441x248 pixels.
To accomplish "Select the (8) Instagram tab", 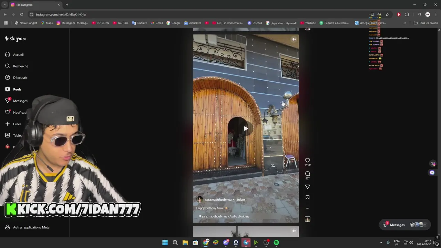I will point(35,5).
